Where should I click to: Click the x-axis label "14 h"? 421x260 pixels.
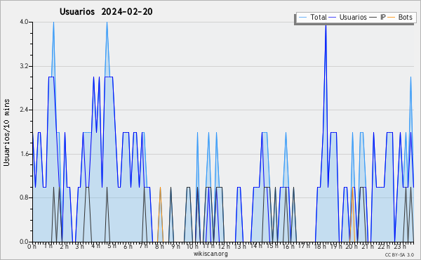pyautogui.click(x=256, y=246)
